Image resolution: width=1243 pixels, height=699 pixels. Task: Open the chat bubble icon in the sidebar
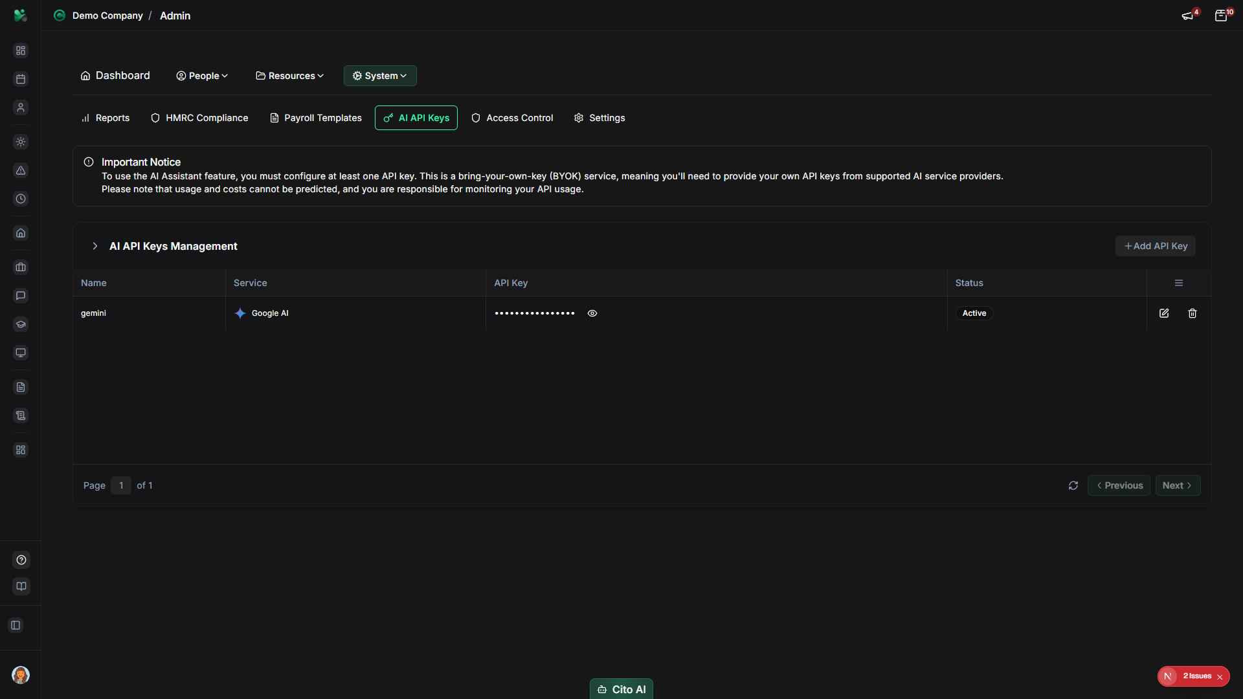[21, 296]
